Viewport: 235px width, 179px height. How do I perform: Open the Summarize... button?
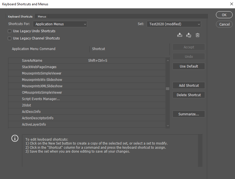[189, 114]
